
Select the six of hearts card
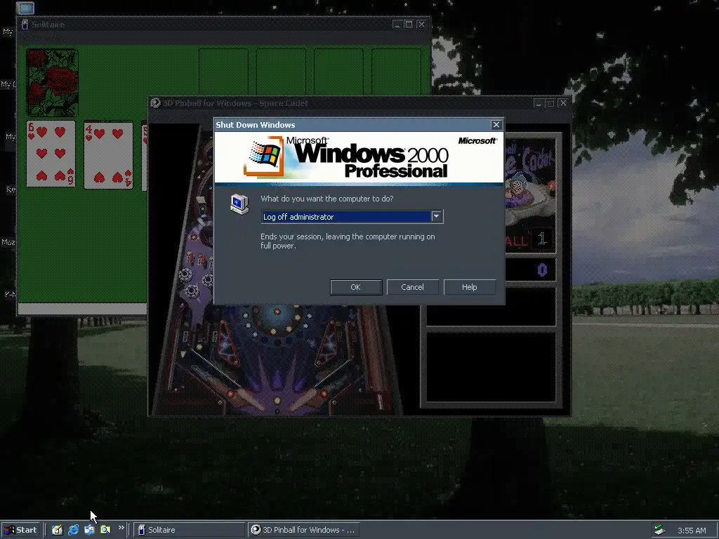(x=51, y=154)
